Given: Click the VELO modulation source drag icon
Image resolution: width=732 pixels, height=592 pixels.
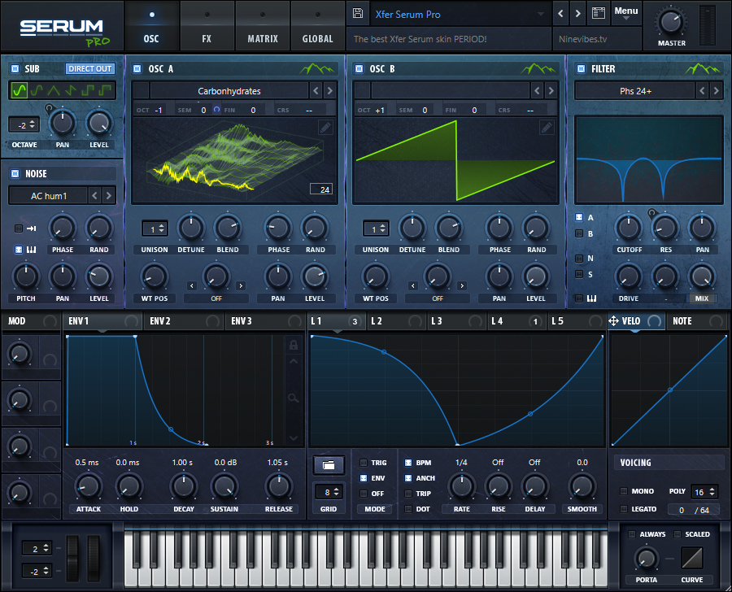Looking at the screenshot, I should [x=613, y=320].
